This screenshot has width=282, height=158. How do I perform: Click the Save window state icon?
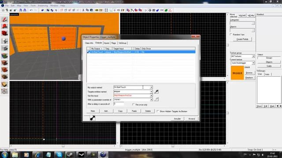pyautogui.click(x=25, y=10)
